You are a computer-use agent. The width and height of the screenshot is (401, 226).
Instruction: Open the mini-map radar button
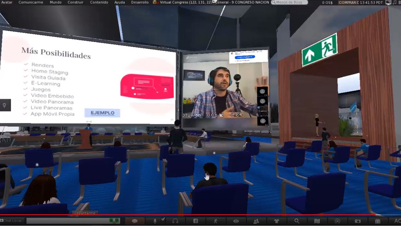coord(337,221)
